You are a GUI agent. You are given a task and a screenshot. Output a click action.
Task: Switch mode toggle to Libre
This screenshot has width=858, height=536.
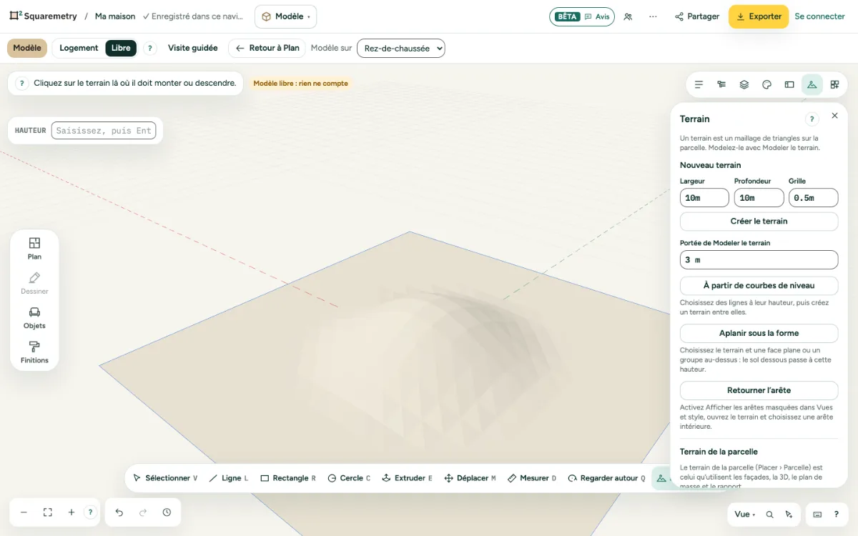(121, 48)
